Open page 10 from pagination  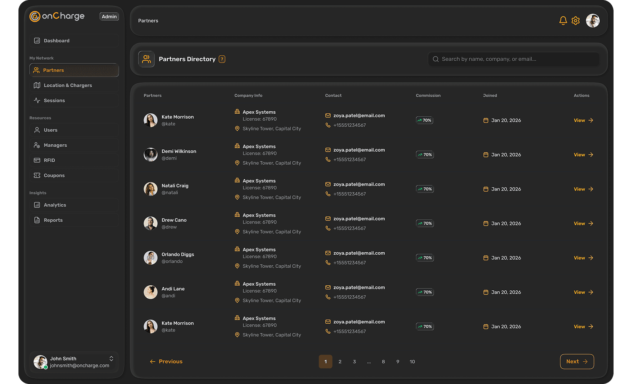tap(412, 361)
